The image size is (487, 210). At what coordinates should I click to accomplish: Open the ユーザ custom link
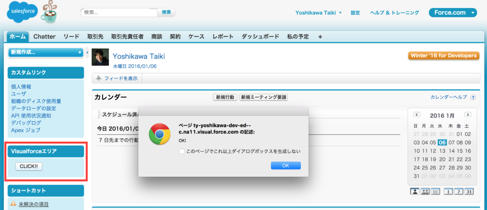coord(19,94)
